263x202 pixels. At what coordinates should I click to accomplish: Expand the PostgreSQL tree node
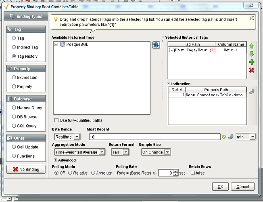click(56, 44)
